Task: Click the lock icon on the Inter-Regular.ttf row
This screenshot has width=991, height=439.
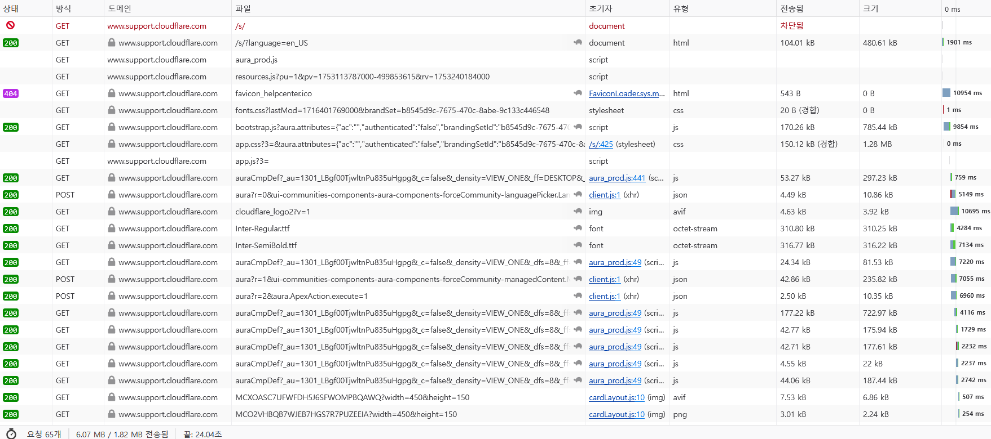Action: 112,229
